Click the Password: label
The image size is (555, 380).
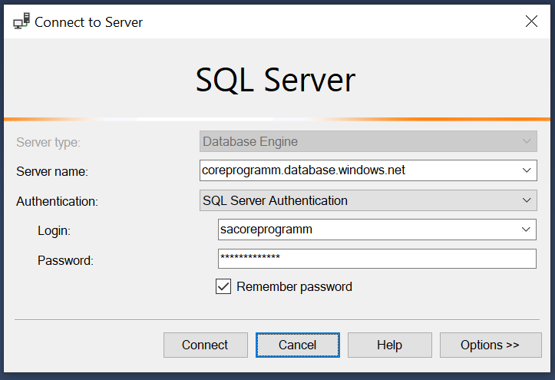point(65,260)
